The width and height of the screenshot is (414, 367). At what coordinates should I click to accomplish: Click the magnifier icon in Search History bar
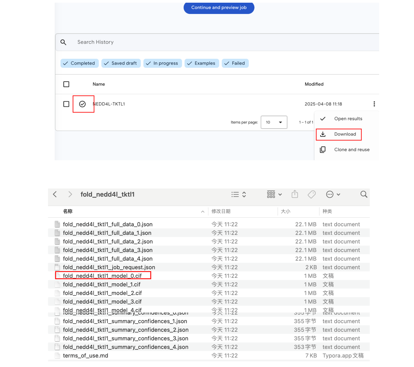pos(63,42)
